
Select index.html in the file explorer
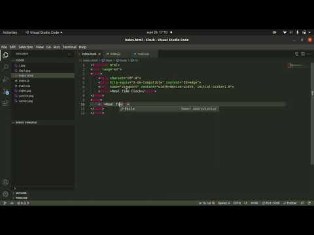(43, 76)
